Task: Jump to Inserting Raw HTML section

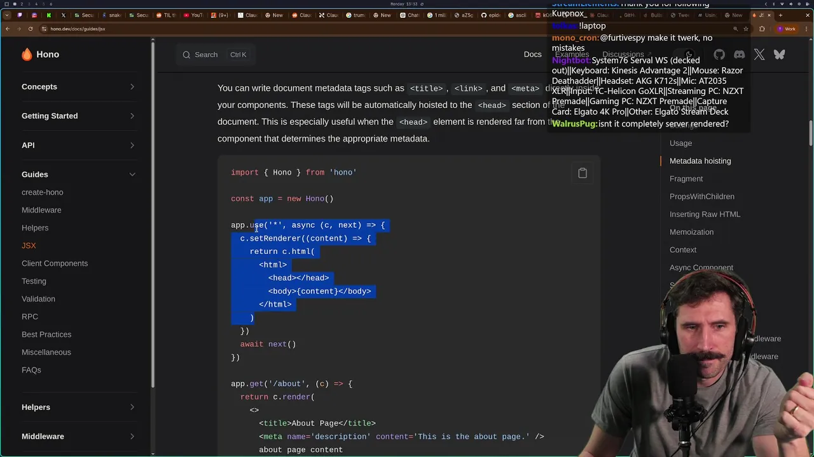Action: click(x=705, y=215)
